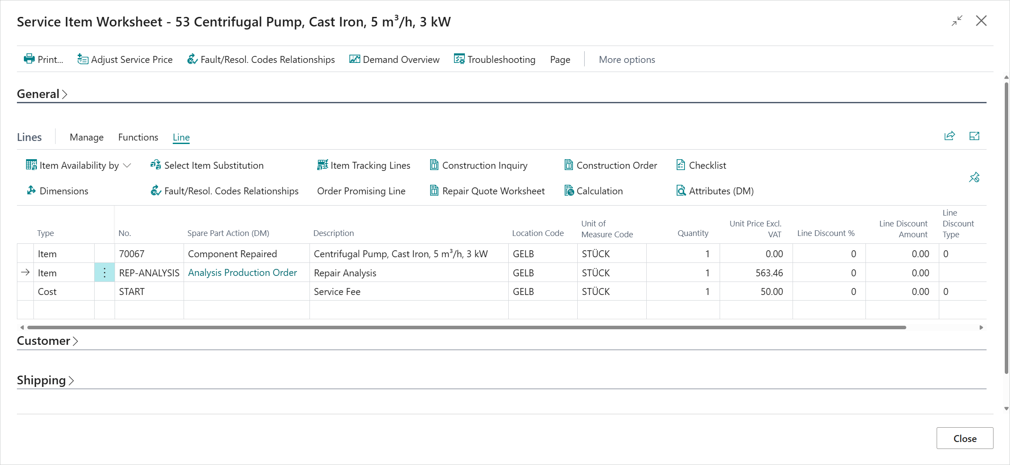Open the More options menu
This screenshot has width=1010, height=465.
pos(626,59)
